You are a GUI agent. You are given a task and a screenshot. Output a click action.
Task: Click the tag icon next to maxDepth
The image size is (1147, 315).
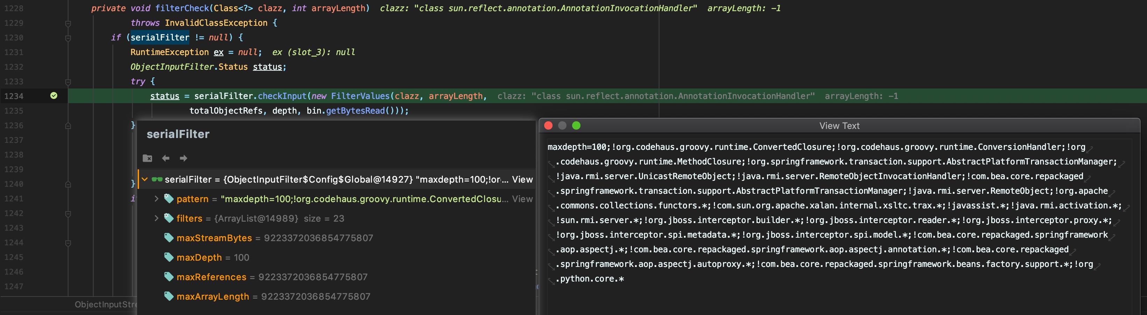(x=169, y=257)
